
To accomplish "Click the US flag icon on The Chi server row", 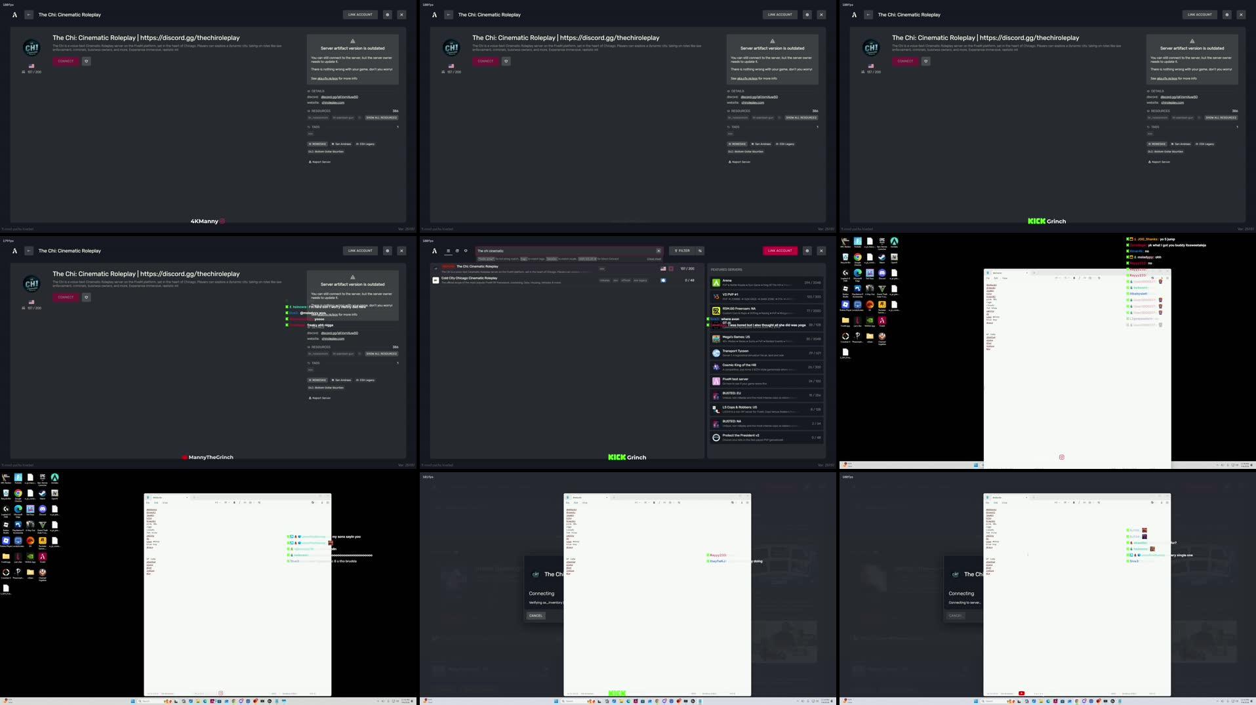I will click(664, 268).
